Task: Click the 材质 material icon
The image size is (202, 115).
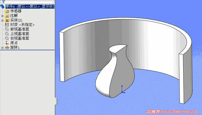Action: [7, 25]
